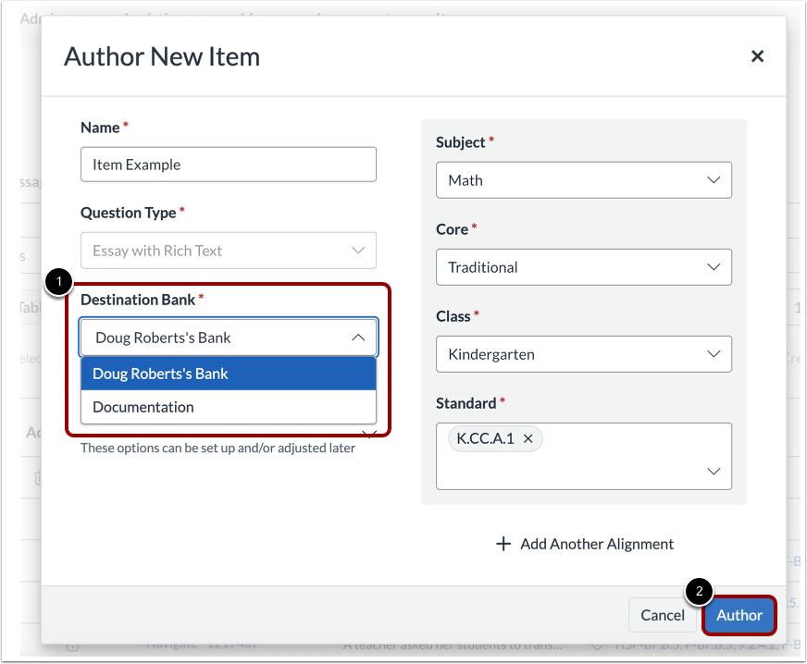Click the chevron arrow in Core field

pyautogui.click(x=714, y=267)
